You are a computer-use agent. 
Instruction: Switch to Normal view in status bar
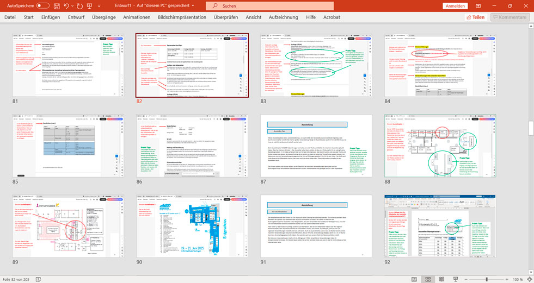click(x=413, y=279)
